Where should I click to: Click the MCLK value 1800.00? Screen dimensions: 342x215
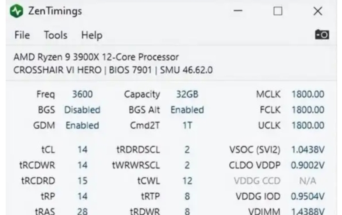coord(308,94)
